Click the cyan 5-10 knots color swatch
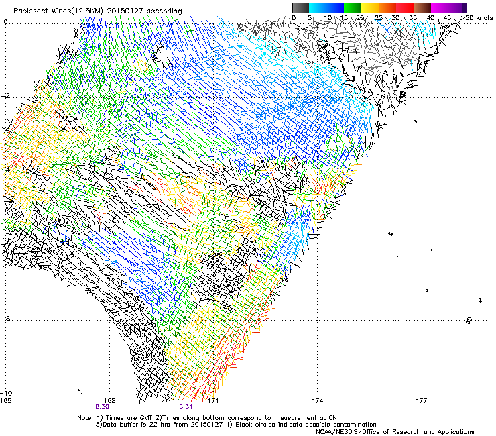The width and height of the screenshot is (496, 436). 318,8
